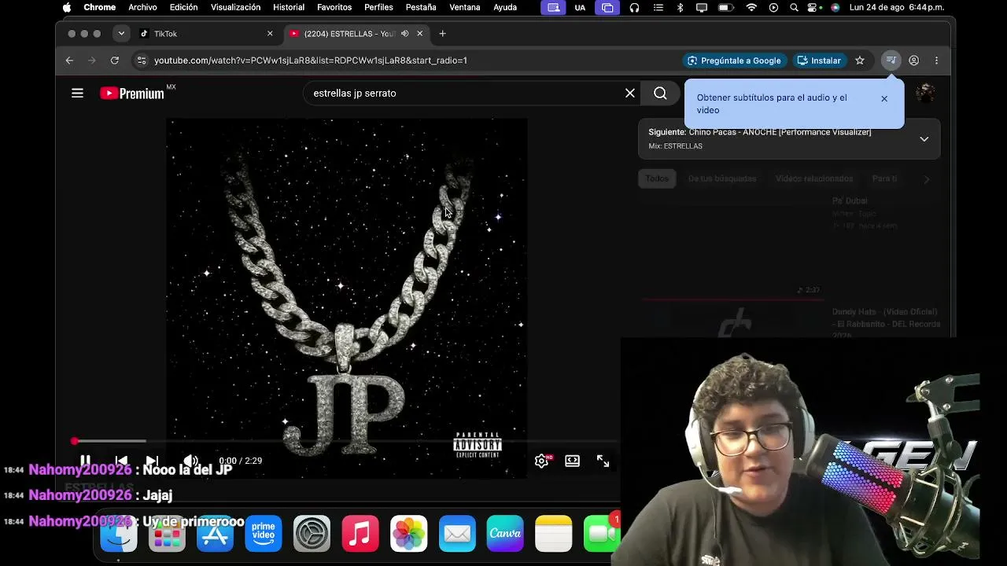Show more filter chips with the arrow
This screenshot has height=566, width=1007.
tap(927, 179)
